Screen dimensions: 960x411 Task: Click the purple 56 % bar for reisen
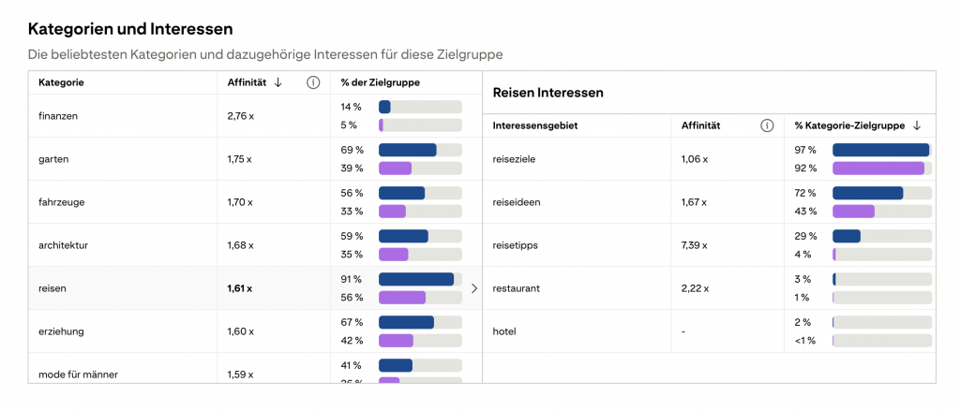pos(401,298)
